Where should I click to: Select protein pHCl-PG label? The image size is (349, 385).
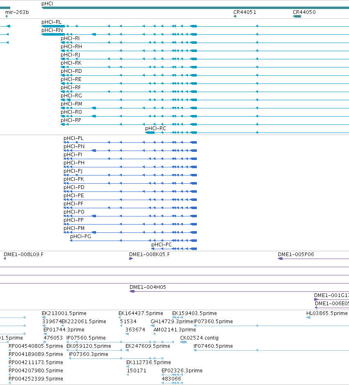point(80,236)
